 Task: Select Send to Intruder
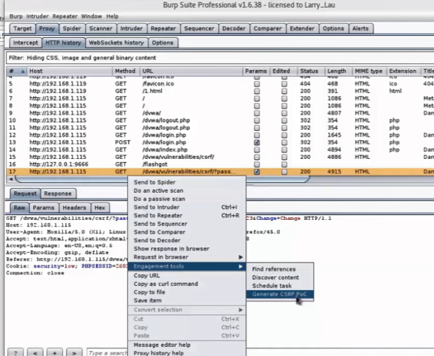pyautogui.click(x=187, y=207)
